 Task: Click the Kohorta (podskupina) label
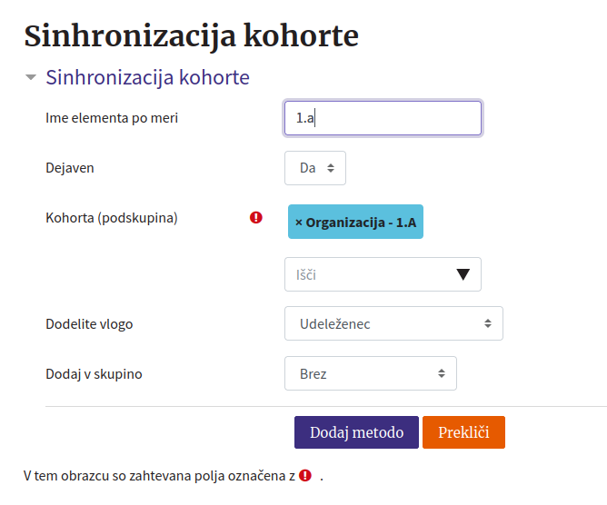pos(112,218)
